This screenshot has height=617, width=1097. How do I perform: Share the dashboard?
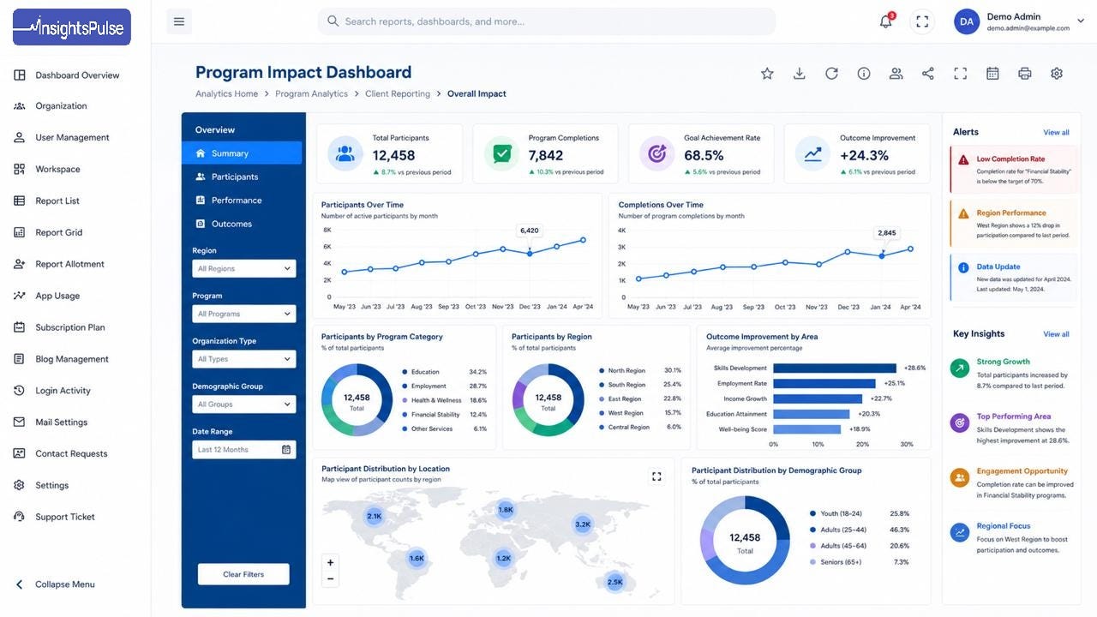click(x=928, y=74)
